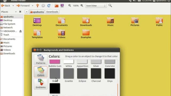This screenshot has height=96, width=171.
Task: Select upubuntu in the sidebar
Action: click(x=11, y=17)
